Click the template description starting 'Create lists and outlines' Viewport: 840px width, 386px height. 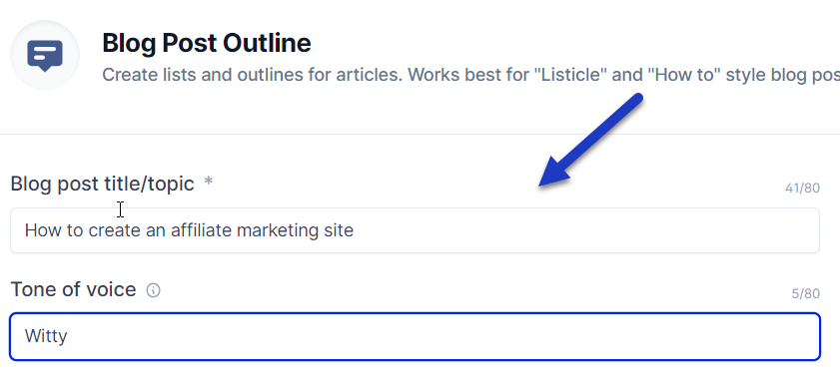point(470,75)
